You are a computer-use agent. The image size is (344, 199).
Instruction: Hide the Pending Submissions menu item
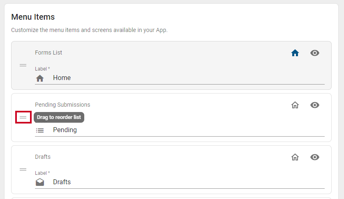[314, 105]
